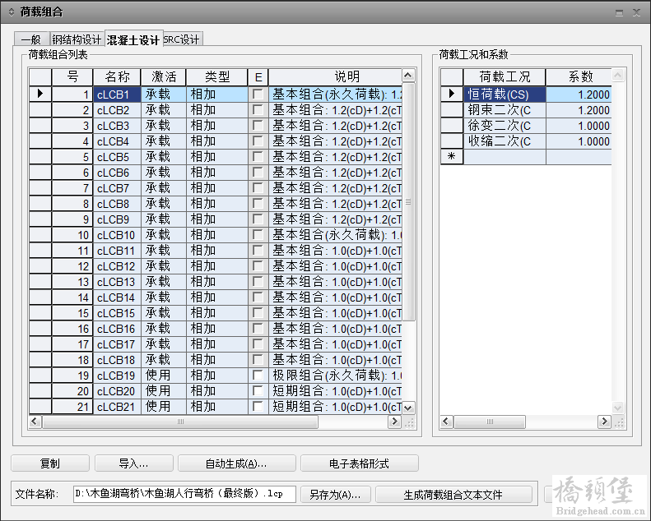Click the 说明 column header
The height and width of the screenshot is (521, 651).
[336, 76]
